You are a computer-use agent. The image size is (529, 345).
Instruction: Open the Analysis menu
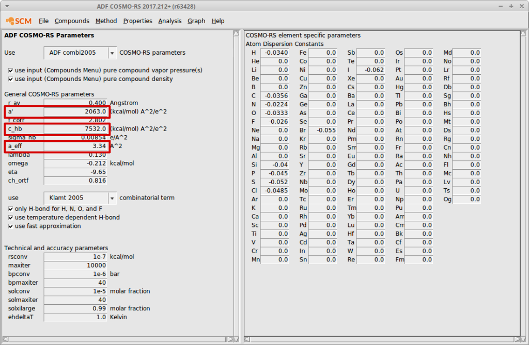[x=171, y=21]
